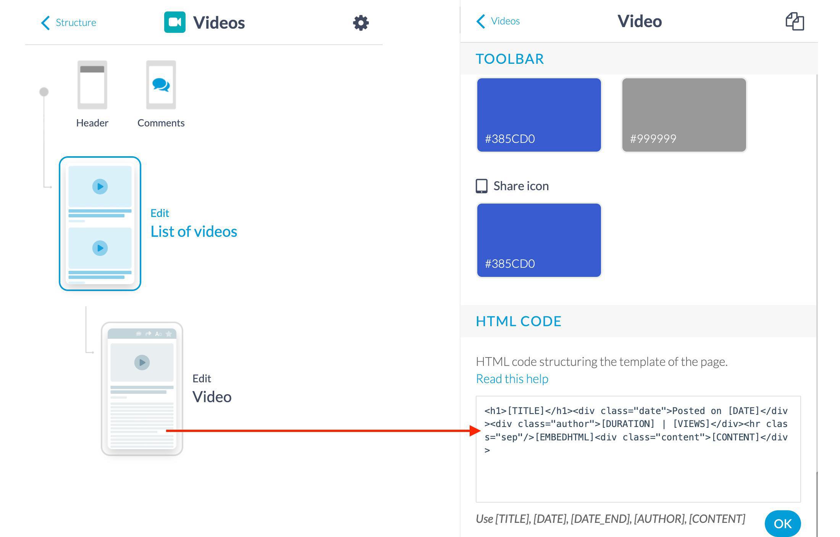Open the Read this help link
Image resolution: width=840 pixels, height=537 pixels.
point(512,379)
